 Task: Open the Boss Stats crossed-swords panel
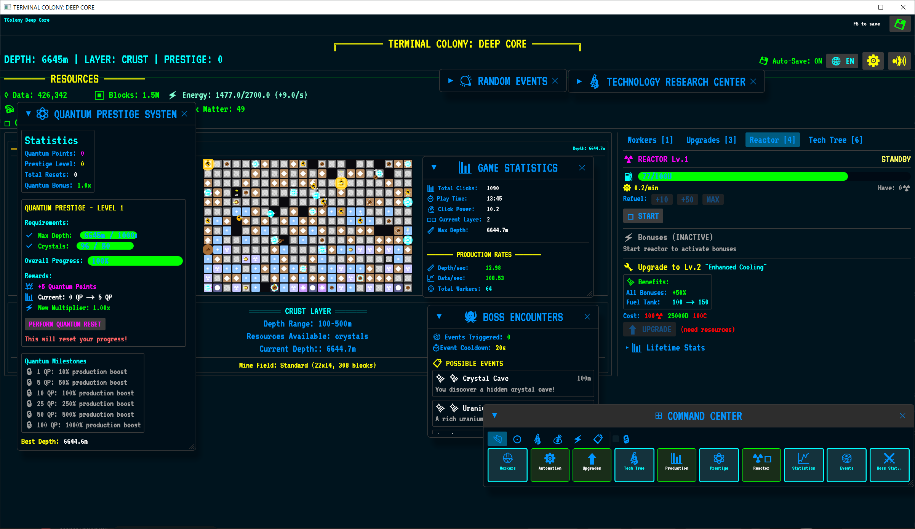pos(889,465)
